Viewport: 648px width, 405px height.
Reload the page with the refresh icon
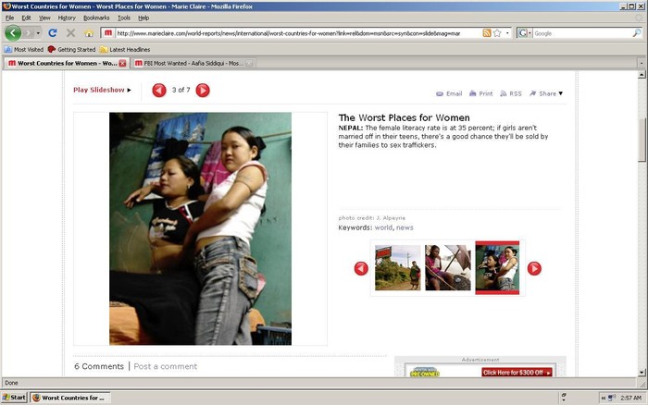[x=53, y=32]
